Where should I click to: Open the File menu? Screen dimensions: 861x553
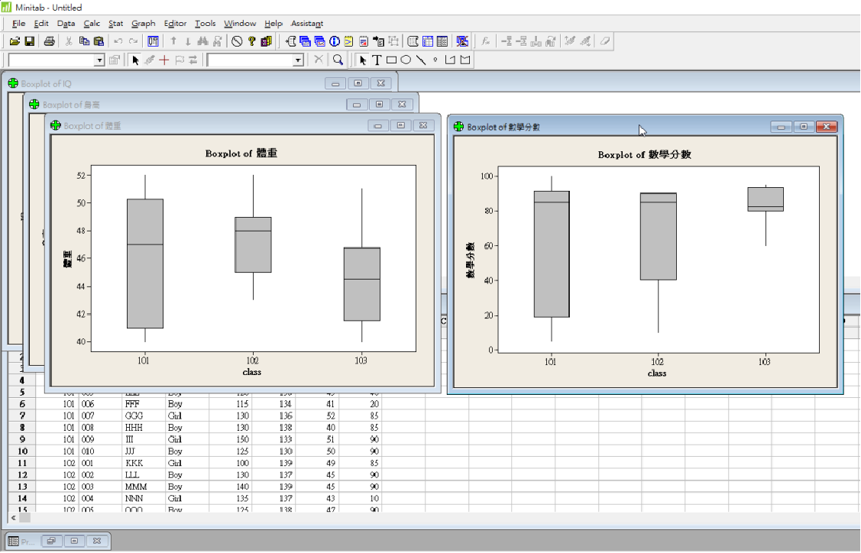click(18, 23)
